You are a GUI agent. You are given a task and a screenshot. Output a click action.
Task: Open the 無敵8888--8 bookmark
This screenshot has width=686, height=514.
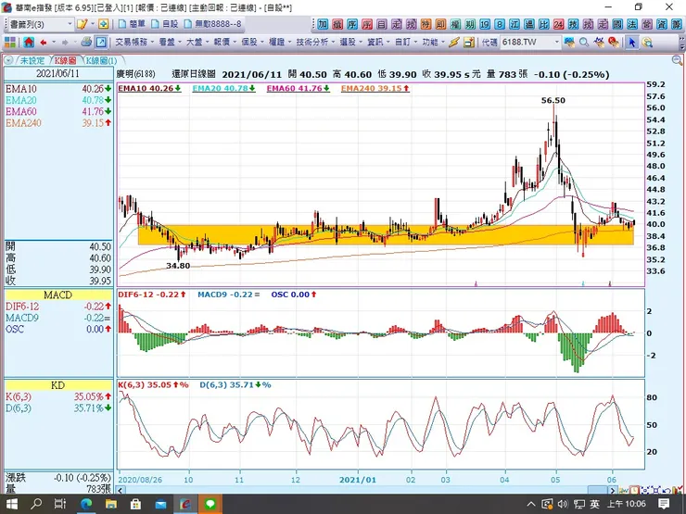(x=212, y=24)
